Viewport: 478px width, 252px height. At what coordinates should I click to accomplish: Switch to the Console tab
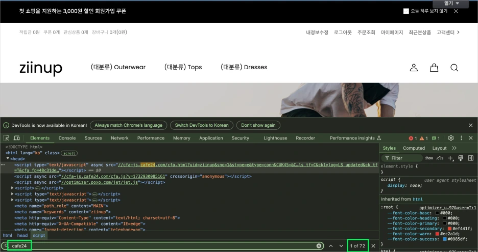(67, 138)
